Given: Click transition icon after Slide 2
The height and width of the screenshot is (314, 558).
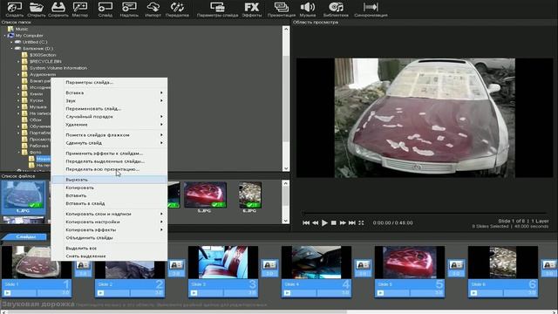Looking at the screenshot, I should click(176, 268).
